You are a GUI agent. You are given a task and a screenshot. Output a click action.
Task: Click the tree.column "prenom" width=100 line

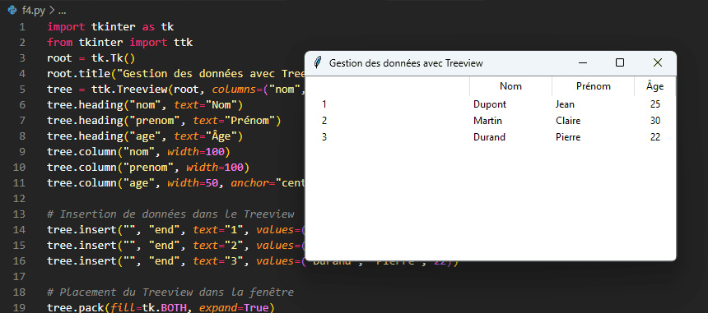[x=148, y=168]
